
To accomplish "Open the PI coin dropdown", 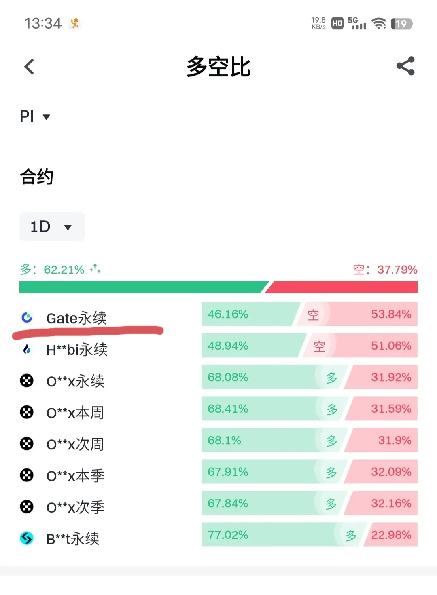I will point(35,116).
